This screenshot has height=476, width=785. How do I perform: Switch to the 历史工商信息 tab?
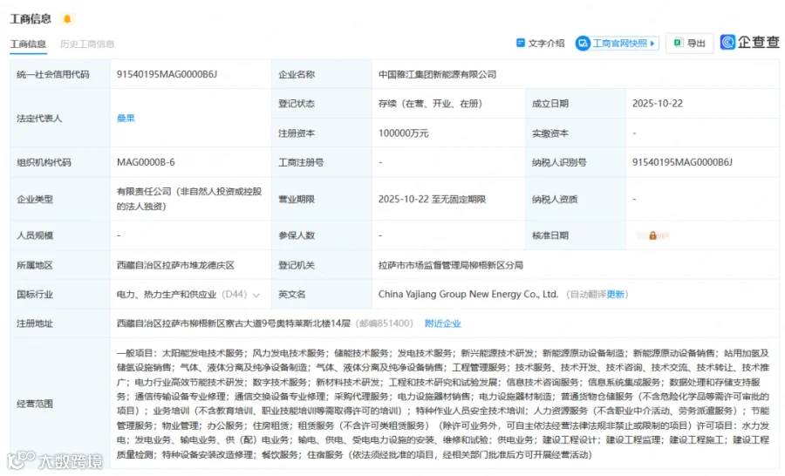87,44
